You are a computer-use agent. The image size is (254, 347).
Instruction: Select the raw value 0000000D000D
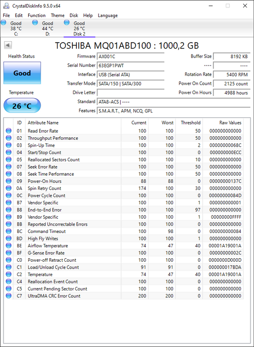pyautogui.click(x=225, y=260)
